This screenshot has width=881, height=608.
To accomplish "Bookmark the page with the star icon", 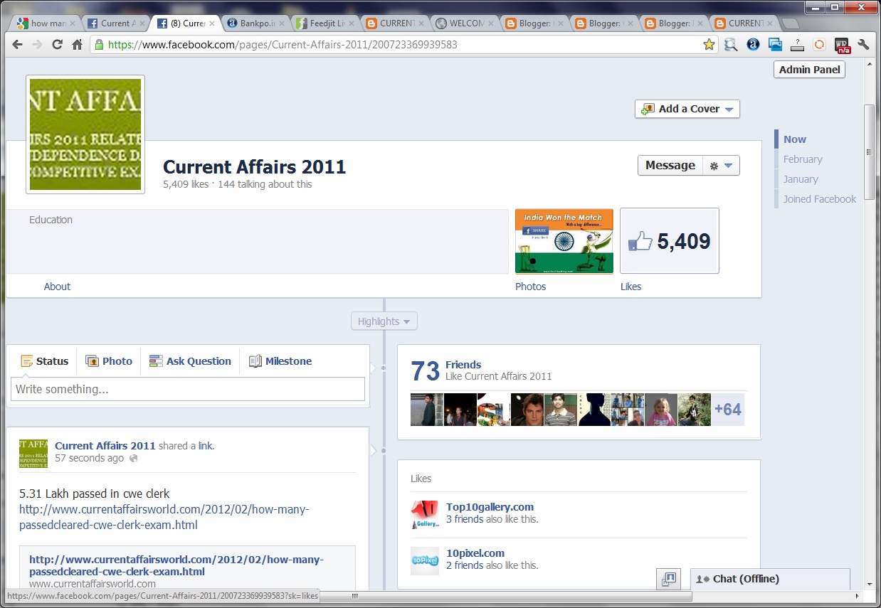I will pos(709,44).
